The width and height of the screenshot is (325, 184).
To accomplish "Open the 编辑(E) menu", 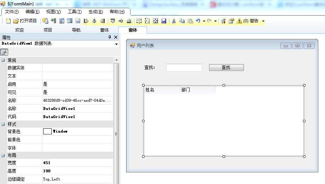I will point(33,12).
